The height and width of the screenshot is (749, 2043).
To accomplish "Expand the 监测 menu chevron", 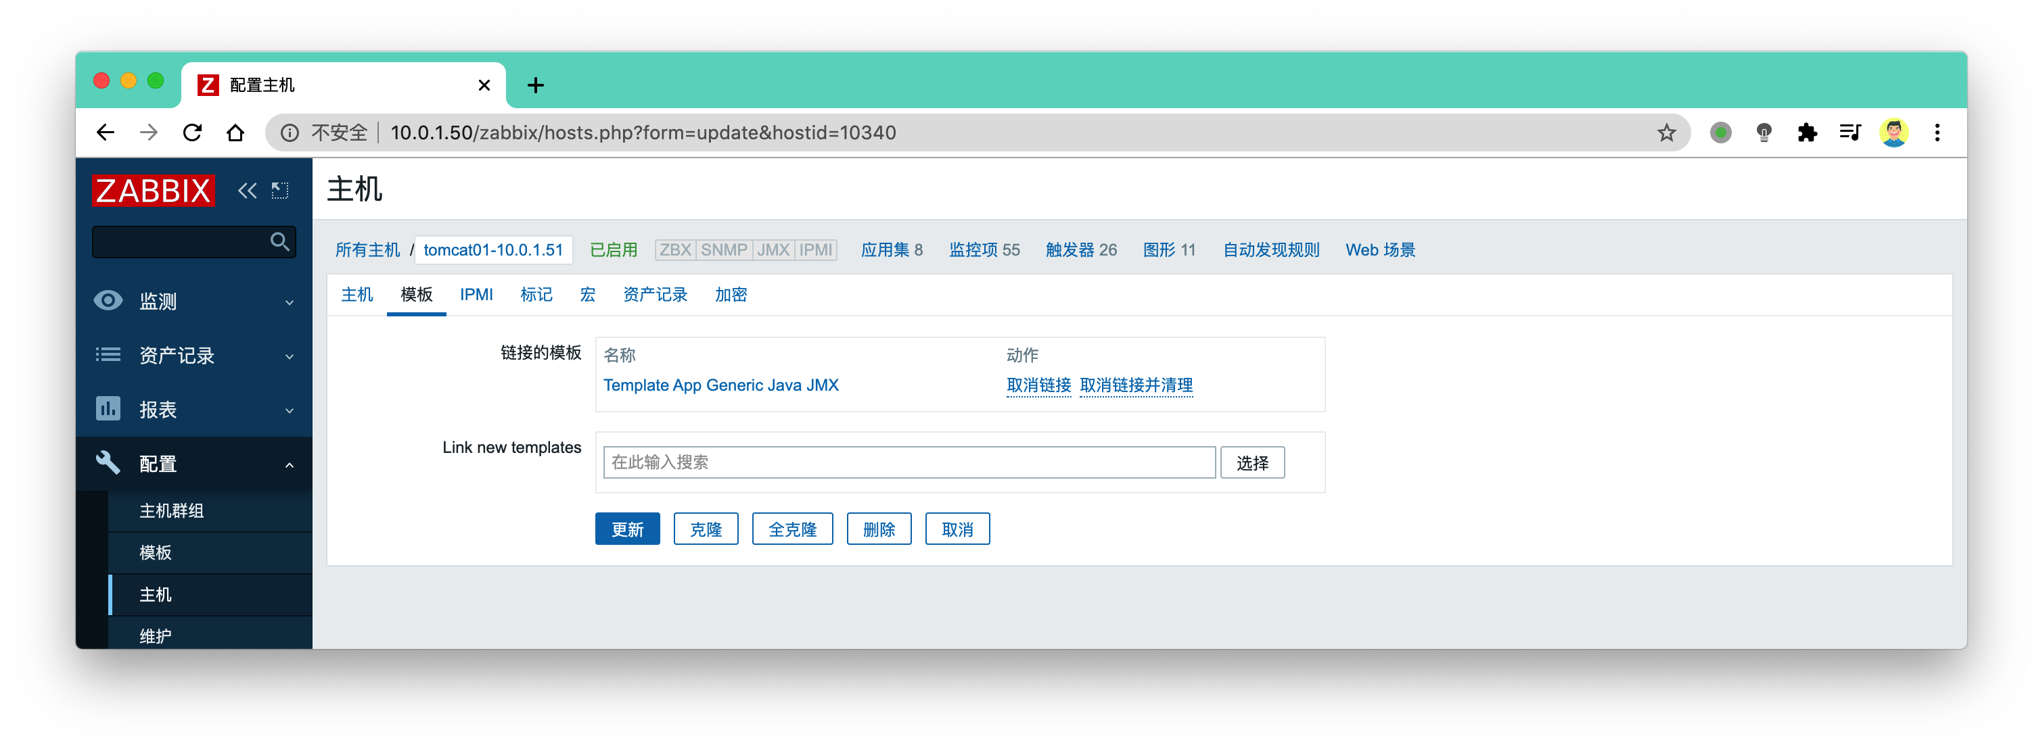I will [x=290, y=302].
